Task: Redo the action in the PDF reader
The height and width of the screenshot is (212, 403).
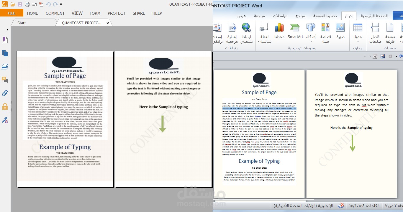Action: click(x=55, y=4)
